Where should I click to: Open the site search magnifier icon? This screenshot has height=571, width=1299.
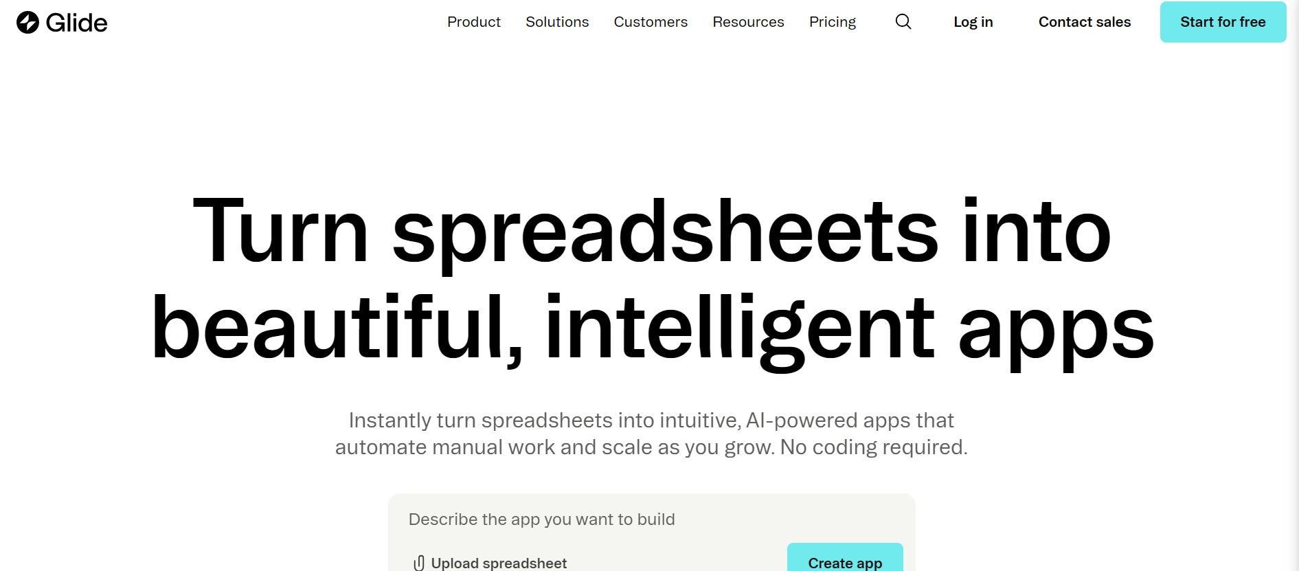point(903,22)
